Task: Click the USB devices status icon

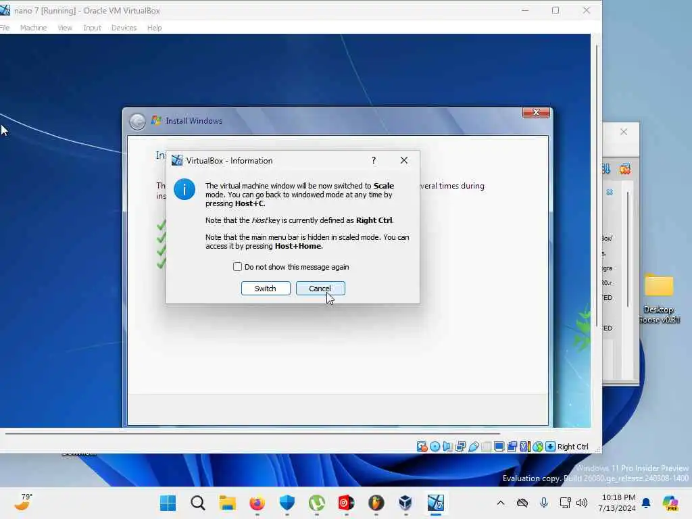Action: click(473, 447)
